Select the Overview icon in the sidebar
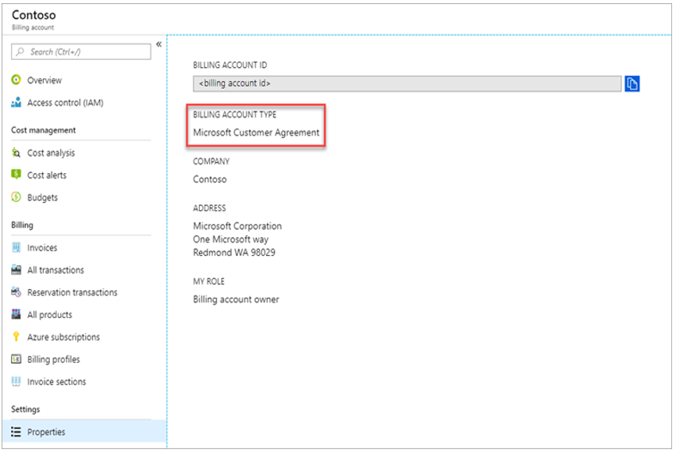676x453 pixels. [x=16, y=80]
